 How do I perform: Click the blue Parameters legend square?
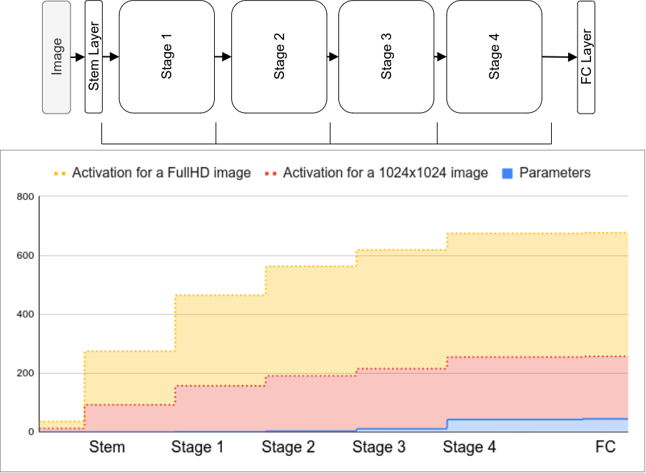tap(506, 173)
